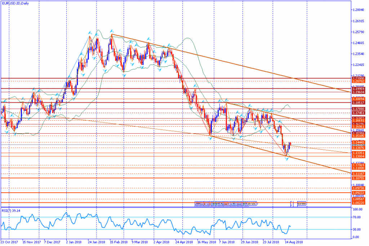Click the EURUSD.ID,Daily chart title
The width and height of the screenshot is (369, 246).
pyautogui.click(x=14, y=3)
